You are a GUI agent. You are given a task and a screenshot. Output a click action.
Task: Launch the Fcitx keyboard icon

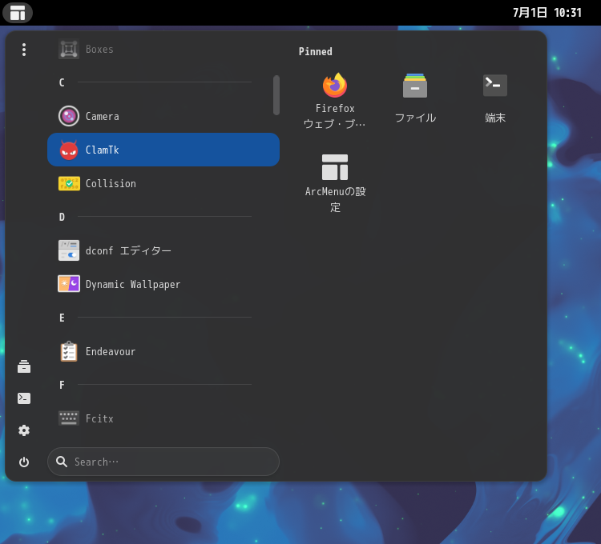click(x=69, y=418)
